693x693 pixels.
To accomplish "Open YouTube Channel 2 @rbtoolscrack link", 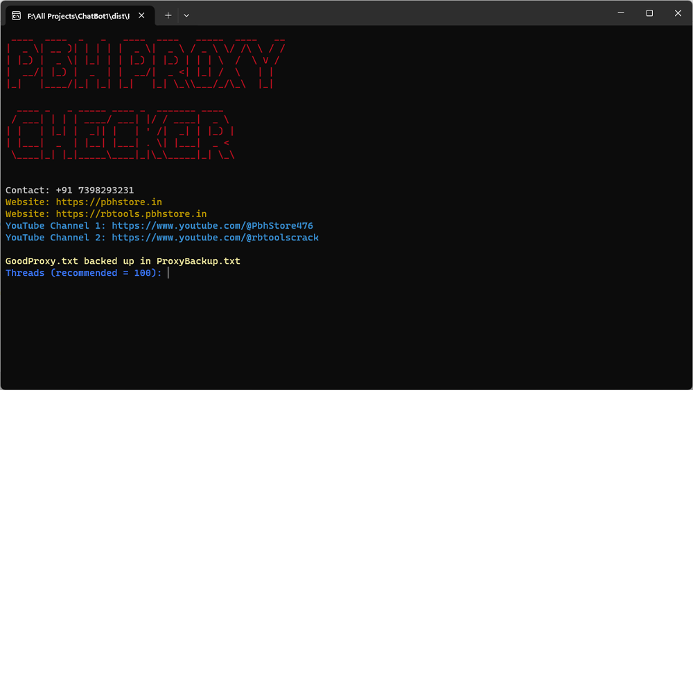I will pyautogui.click(x=215, y=237).
